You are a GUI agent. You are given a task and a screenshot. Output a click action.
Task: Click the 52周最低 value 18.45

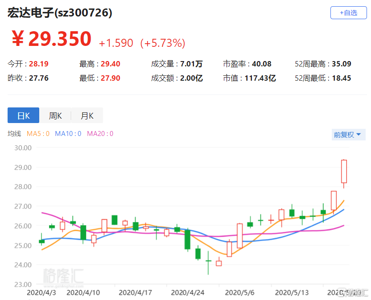342,78
